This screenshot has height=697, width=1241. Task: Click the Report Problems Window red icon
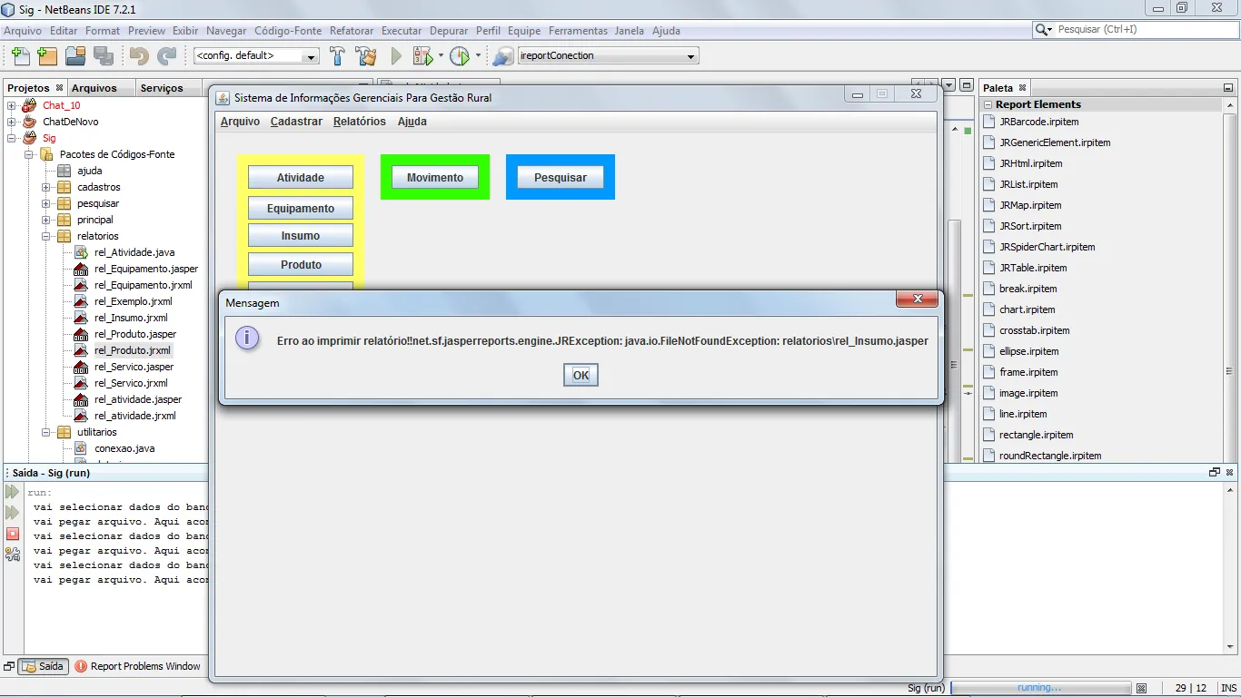[x=82, y=666]
